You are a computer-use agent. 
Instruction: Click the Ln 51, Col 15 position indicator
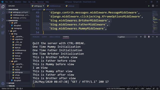point(116,88)
